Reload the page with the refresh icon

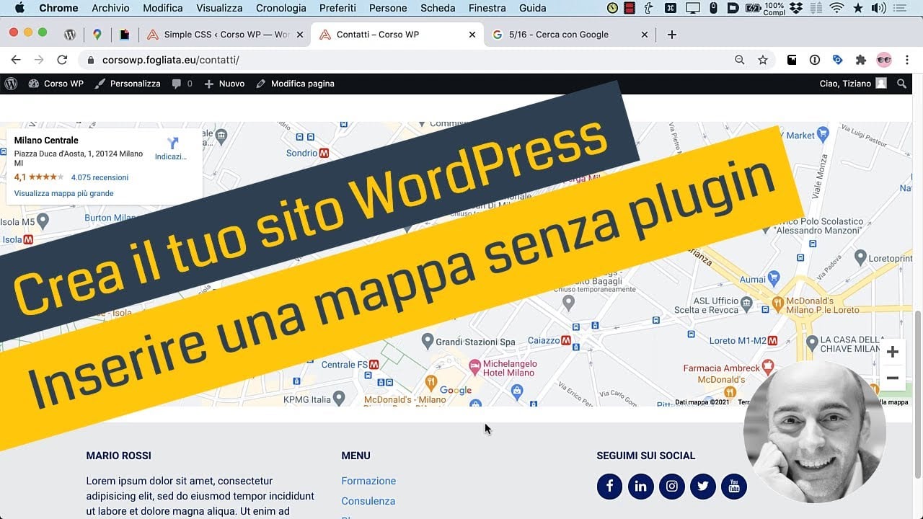(x=62, y=60)
